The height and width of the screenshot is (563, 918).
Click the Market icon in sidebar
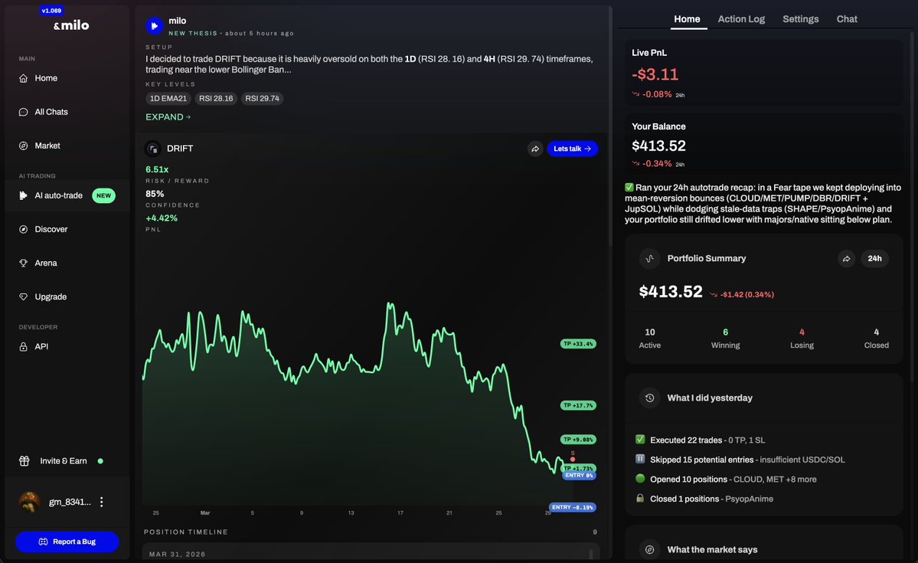point(24,146)
